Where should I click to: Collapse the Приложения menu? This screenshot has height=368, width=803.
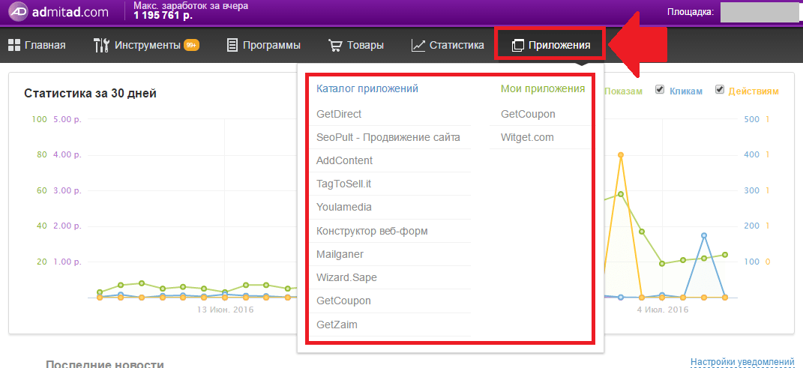550,45
